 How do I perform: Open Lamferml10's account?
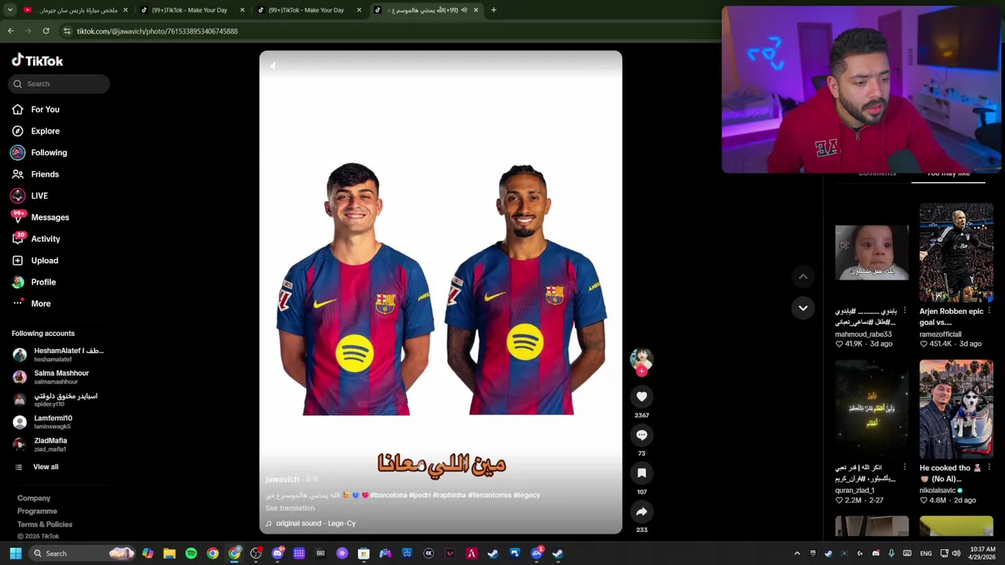pos(43,422)
